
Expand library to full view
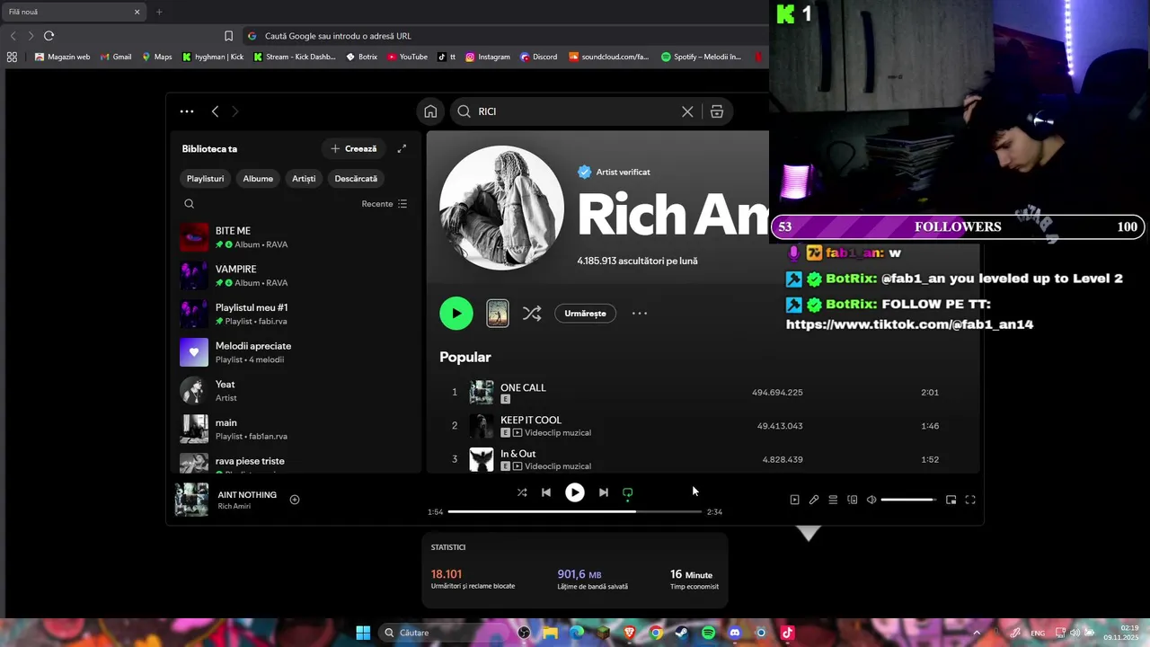402,148
